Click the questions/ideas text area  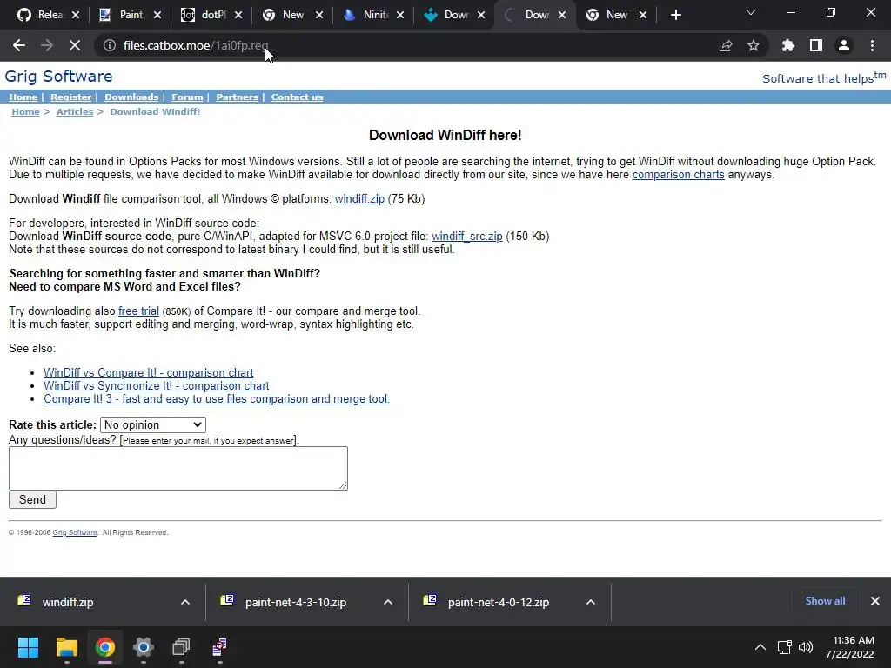[x=178, y=468]
